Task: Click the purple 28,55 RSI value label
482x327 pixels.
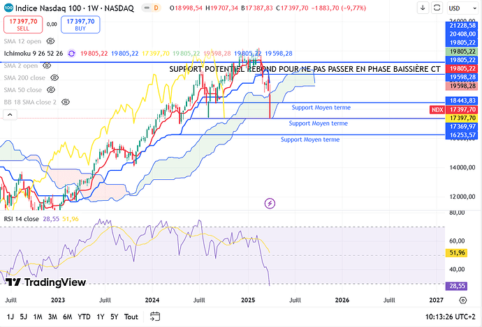Action: 457,286
